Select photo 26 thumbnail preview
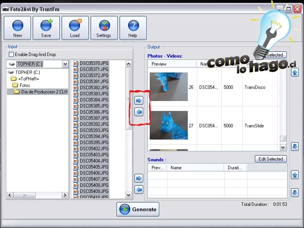Screen dimensions: 304x228 click(x=169, y=87)
